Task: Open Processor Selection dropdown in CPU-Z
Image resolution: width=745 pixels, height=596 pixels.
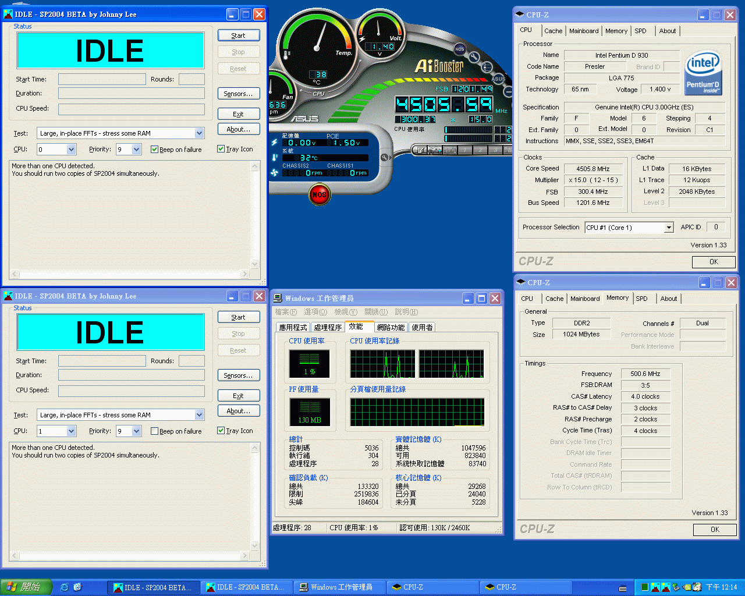Action: (x=669, y=228)
